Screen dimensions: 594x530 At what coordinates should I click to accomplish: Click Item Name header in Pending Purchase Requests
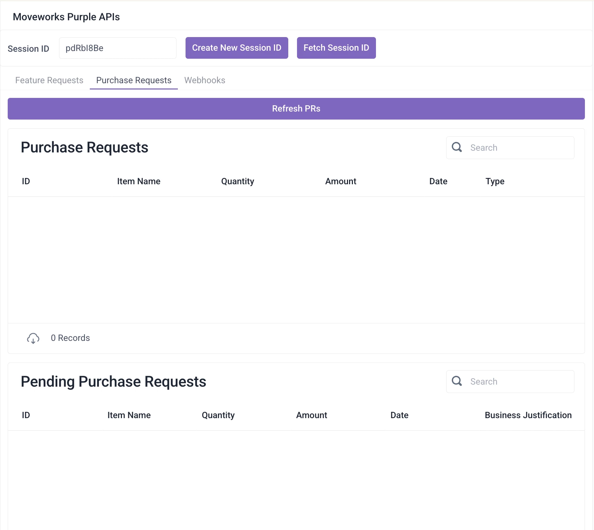point(129,415)
